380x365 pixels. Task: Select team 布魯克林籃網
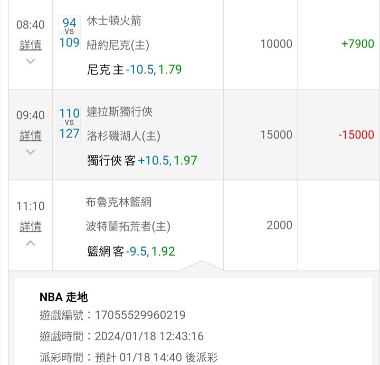tap(119, 202)
